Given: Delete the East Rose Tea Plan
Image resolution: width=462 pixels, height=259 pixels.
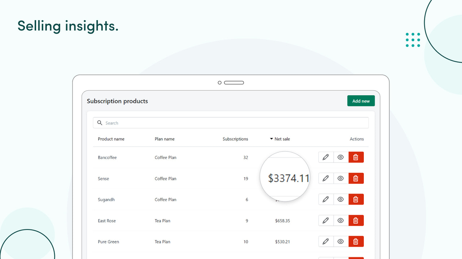Looking at the screenshot, I should point(356,220).
